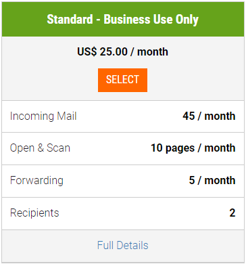Click the word Mail in Incoming Mail

click(67, 116)
